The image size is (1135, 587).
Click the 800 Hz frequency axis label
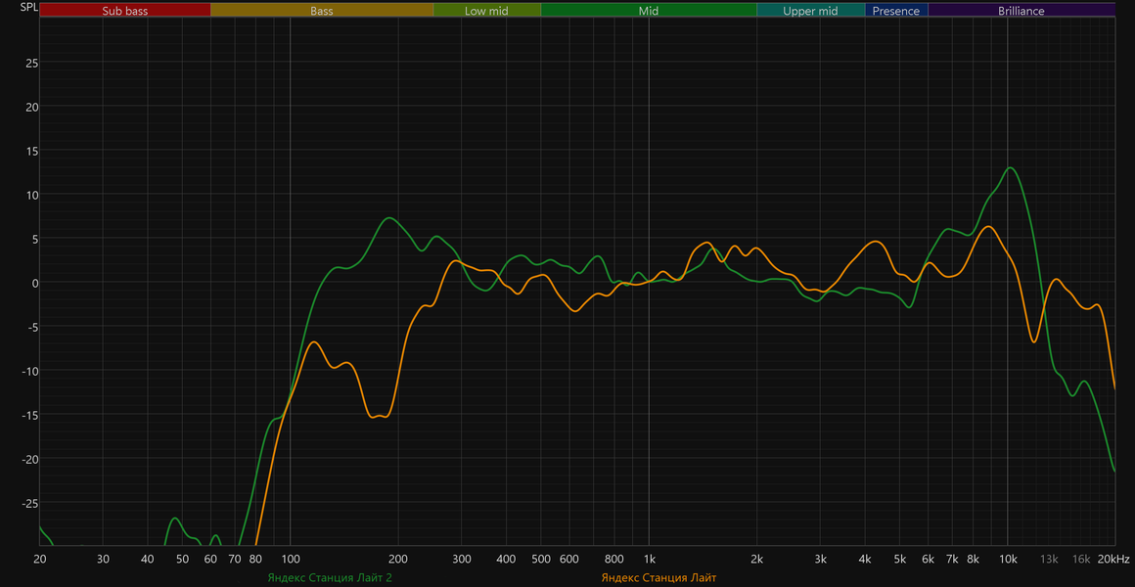(x=613, y=559)
